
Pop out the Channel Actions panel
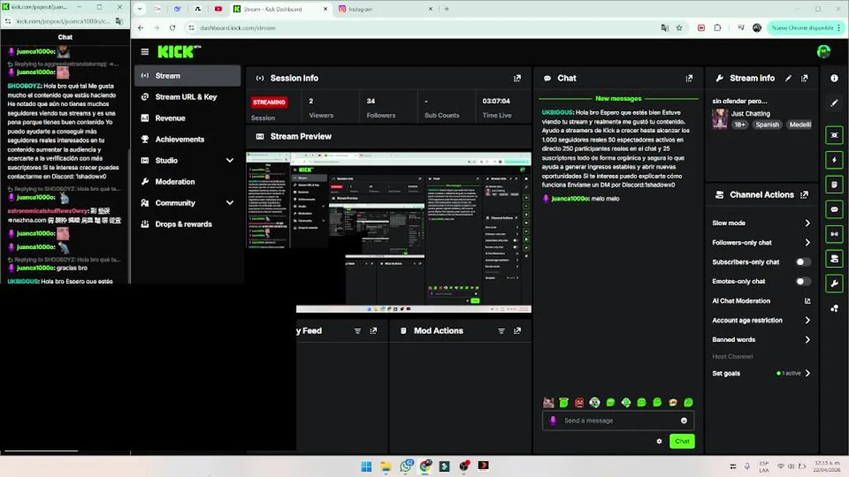[x=805, y=195]
